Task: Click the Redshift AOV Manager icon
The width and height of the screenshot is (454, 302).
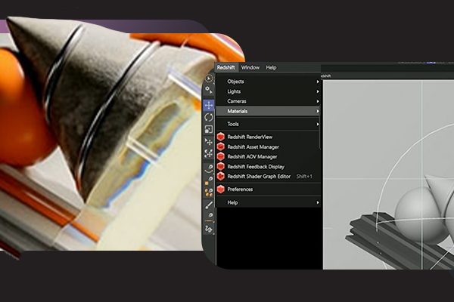Action: [221, 156]
